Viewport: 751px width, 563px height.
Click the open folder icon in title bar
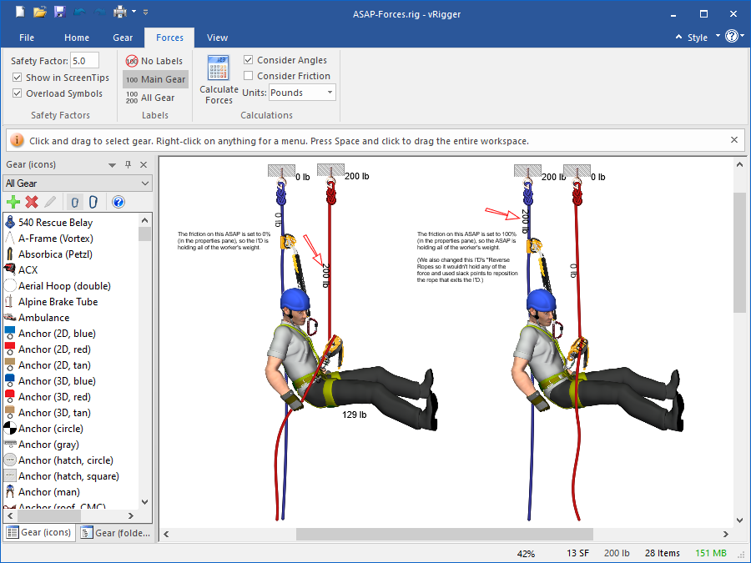tap(39, 13)
